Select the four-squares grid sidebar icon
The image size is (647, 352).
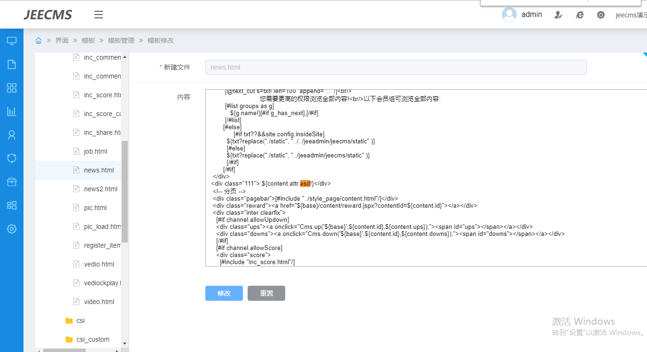(12, 88)
